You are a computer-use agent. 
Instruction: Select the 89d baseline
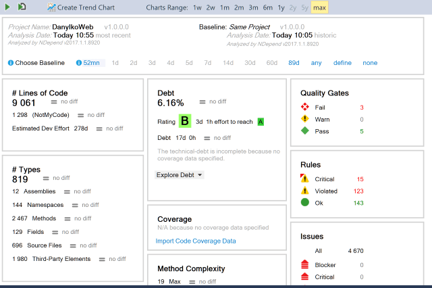tap(294, 63)
